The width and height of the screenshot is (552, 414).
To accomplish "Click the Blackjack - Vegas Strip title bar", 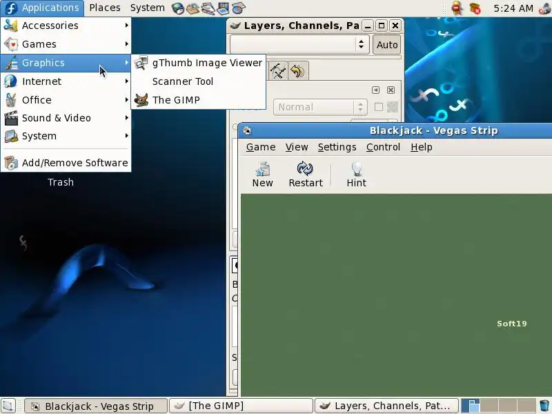I will [x=395, y=130].
